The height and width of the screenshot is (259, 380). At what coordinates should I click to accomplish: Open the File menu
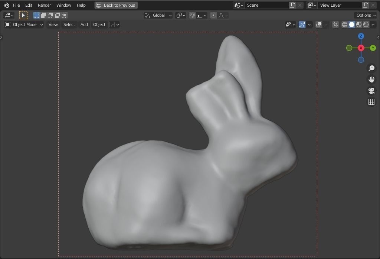(x=16, y=5)
